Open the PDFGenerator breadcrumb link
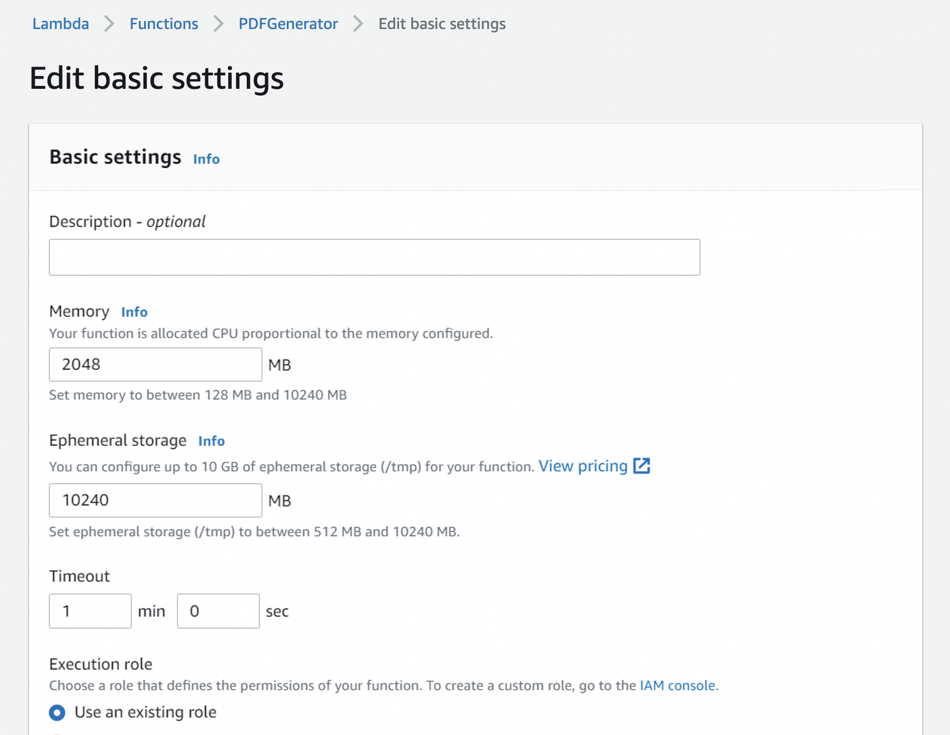The image size is (950, 735). click(288, 23)
